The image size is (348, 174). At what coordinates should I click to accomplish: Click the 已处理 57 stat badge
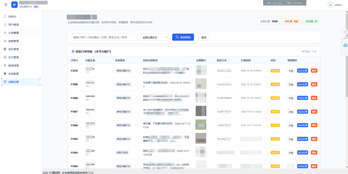coord(312,21)
